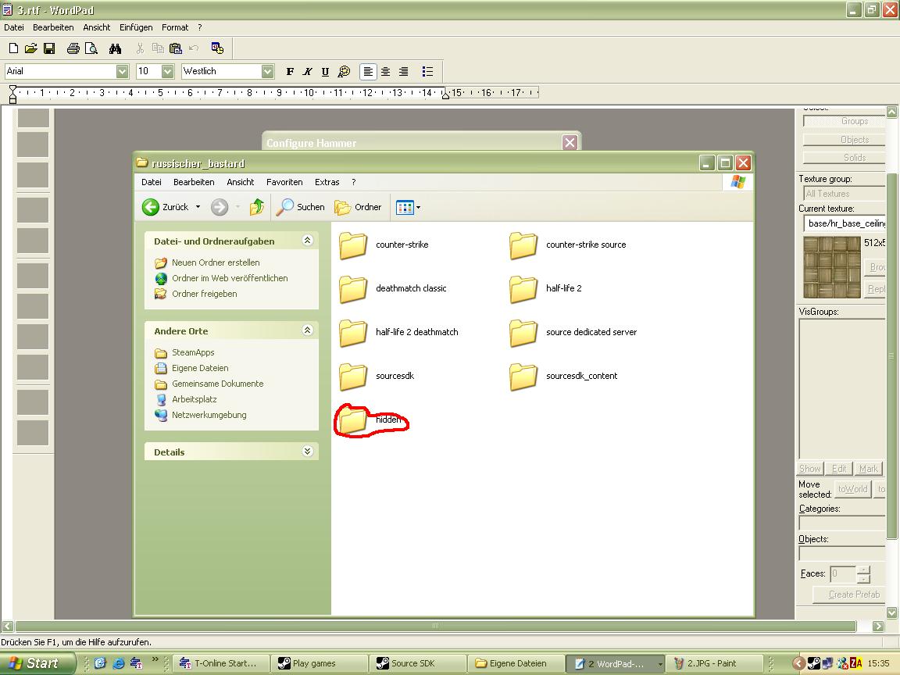
Task: Paste using the clipboard icon
Action: point(176,48)
